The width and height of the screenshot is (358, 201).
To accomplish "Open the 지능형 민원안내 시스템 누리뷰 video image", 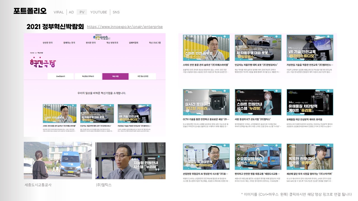I will click(x=130, y=161).
